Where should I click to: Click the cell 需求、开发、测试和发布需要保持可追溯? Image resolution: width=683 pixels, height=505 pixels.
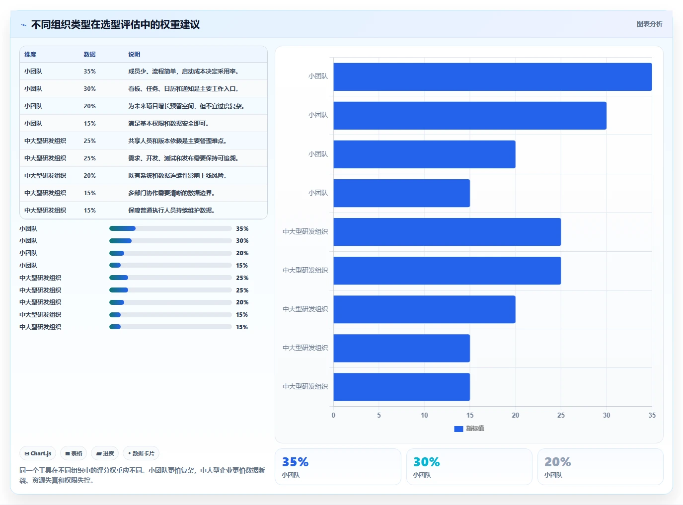[x=184, y=158]
